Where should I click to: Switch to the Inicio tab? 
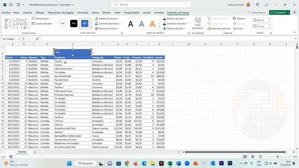(16, 13)
